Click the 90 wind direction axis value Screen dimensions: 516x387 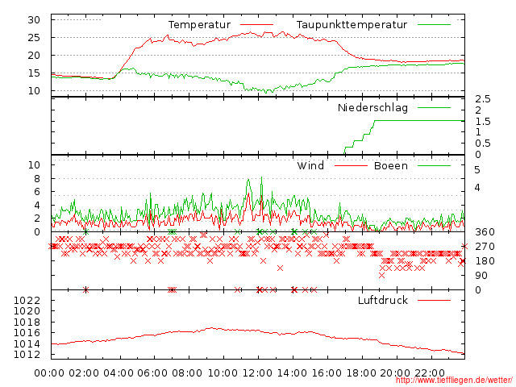pos(481,276)
